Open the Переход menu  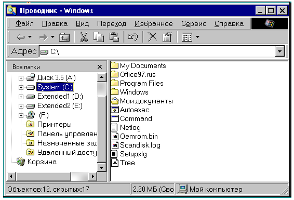tap(112, 23)
